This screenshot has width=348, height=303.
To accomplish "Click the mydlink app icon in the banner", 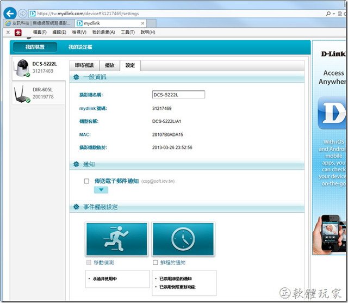I will tap(332, 113).
